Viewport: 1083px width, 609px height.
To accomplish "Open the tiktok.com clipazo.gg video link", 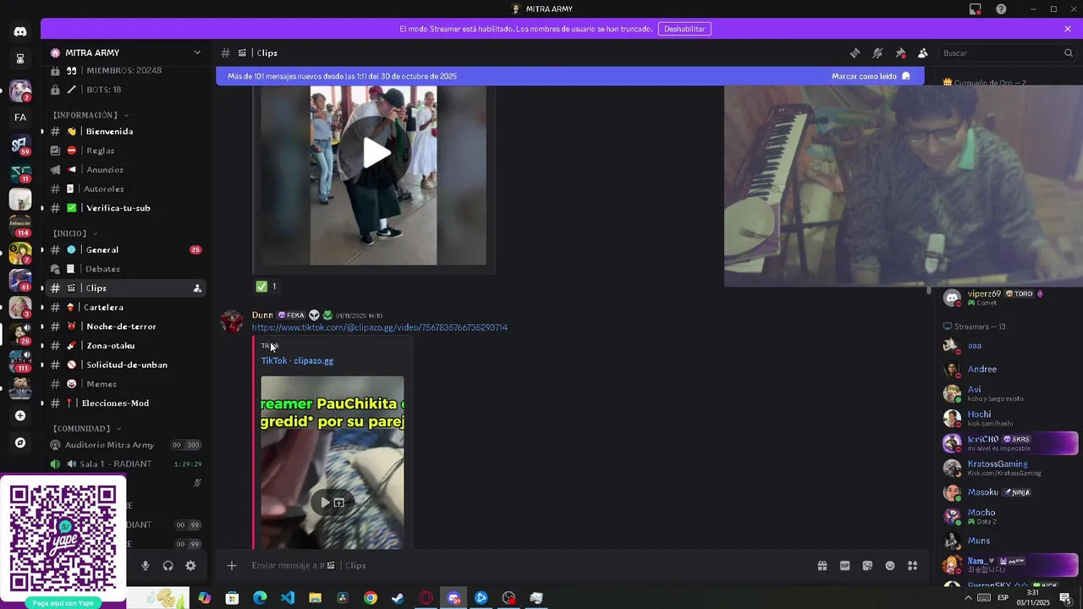I will point(380,327).
